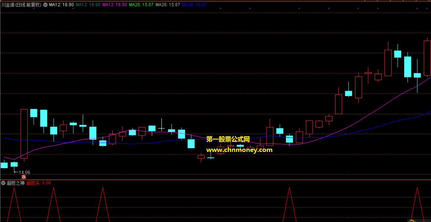
Task: Select the 川金诺(日线.前复权) chart title
Action: 22,5
